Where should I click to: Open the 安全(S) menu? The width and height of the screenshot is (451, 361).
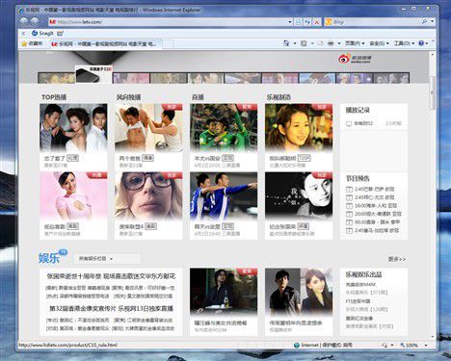point(379,43)
